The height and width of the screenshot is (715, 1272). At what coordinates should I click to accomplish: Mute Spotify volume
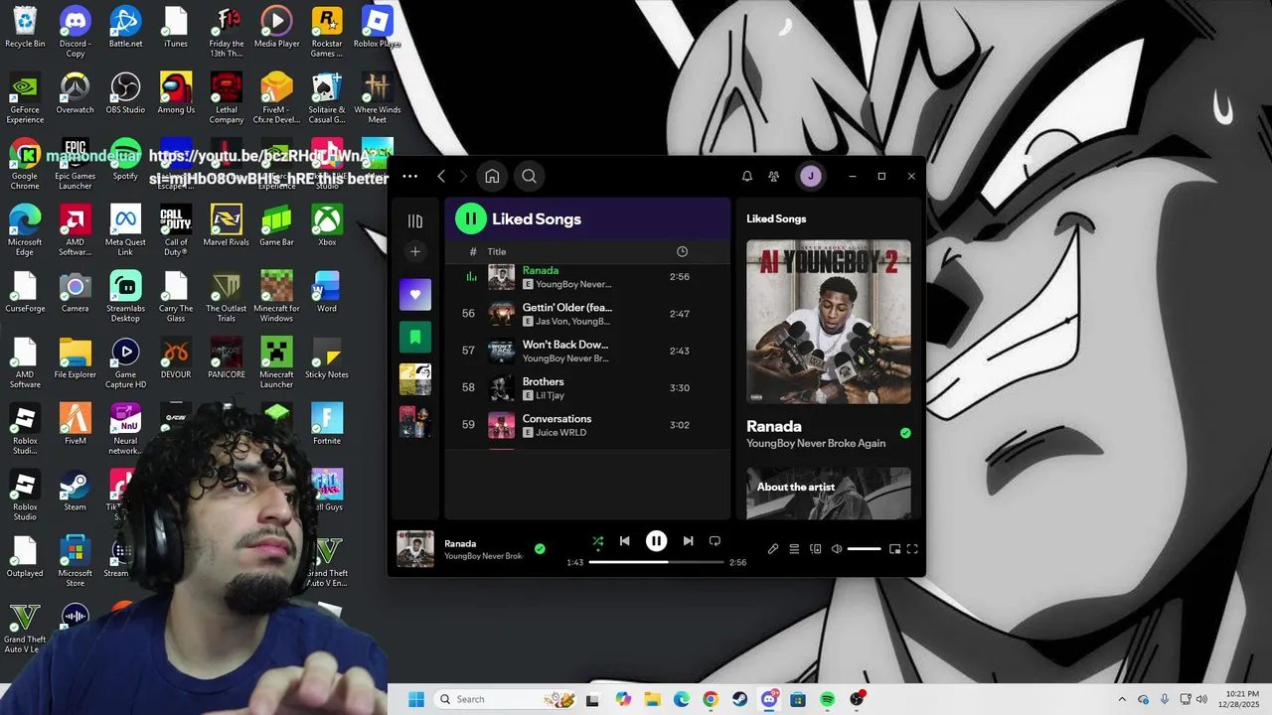pyautogui.click(x=837, y=549)
